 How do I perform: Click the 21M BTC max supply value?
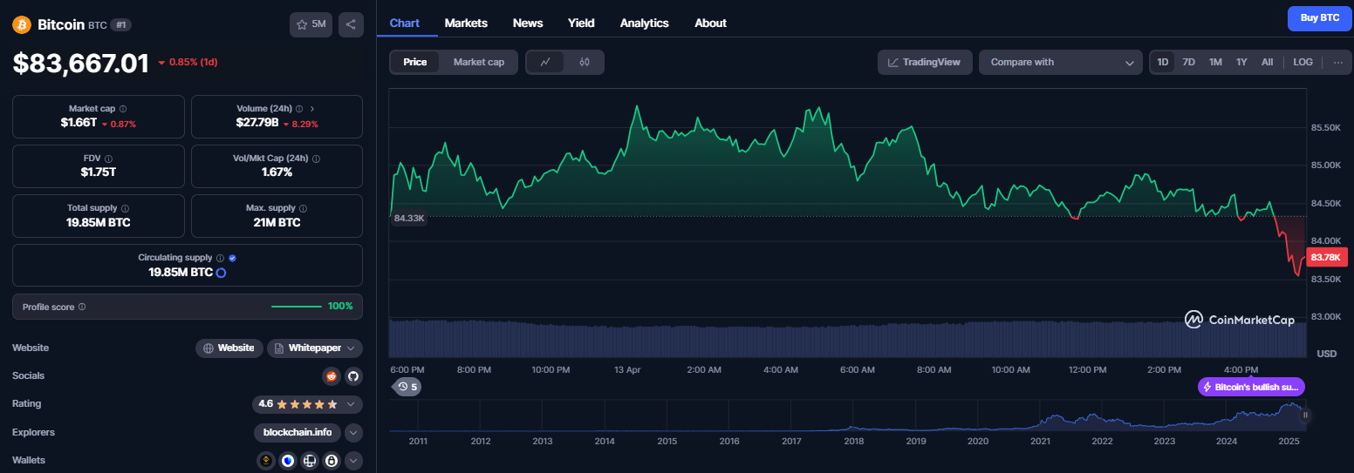point(277,222)
